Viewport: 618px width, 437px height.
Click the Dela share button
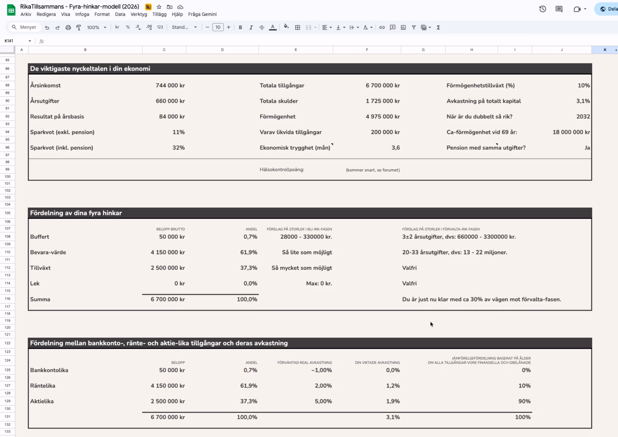(607, 9)
